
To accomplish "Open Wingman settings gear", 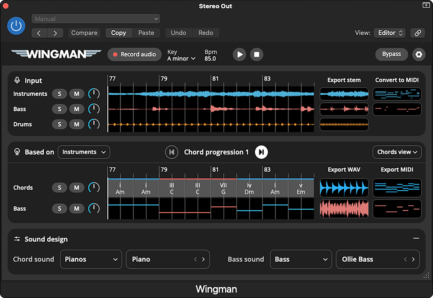I will coord(418,54).
